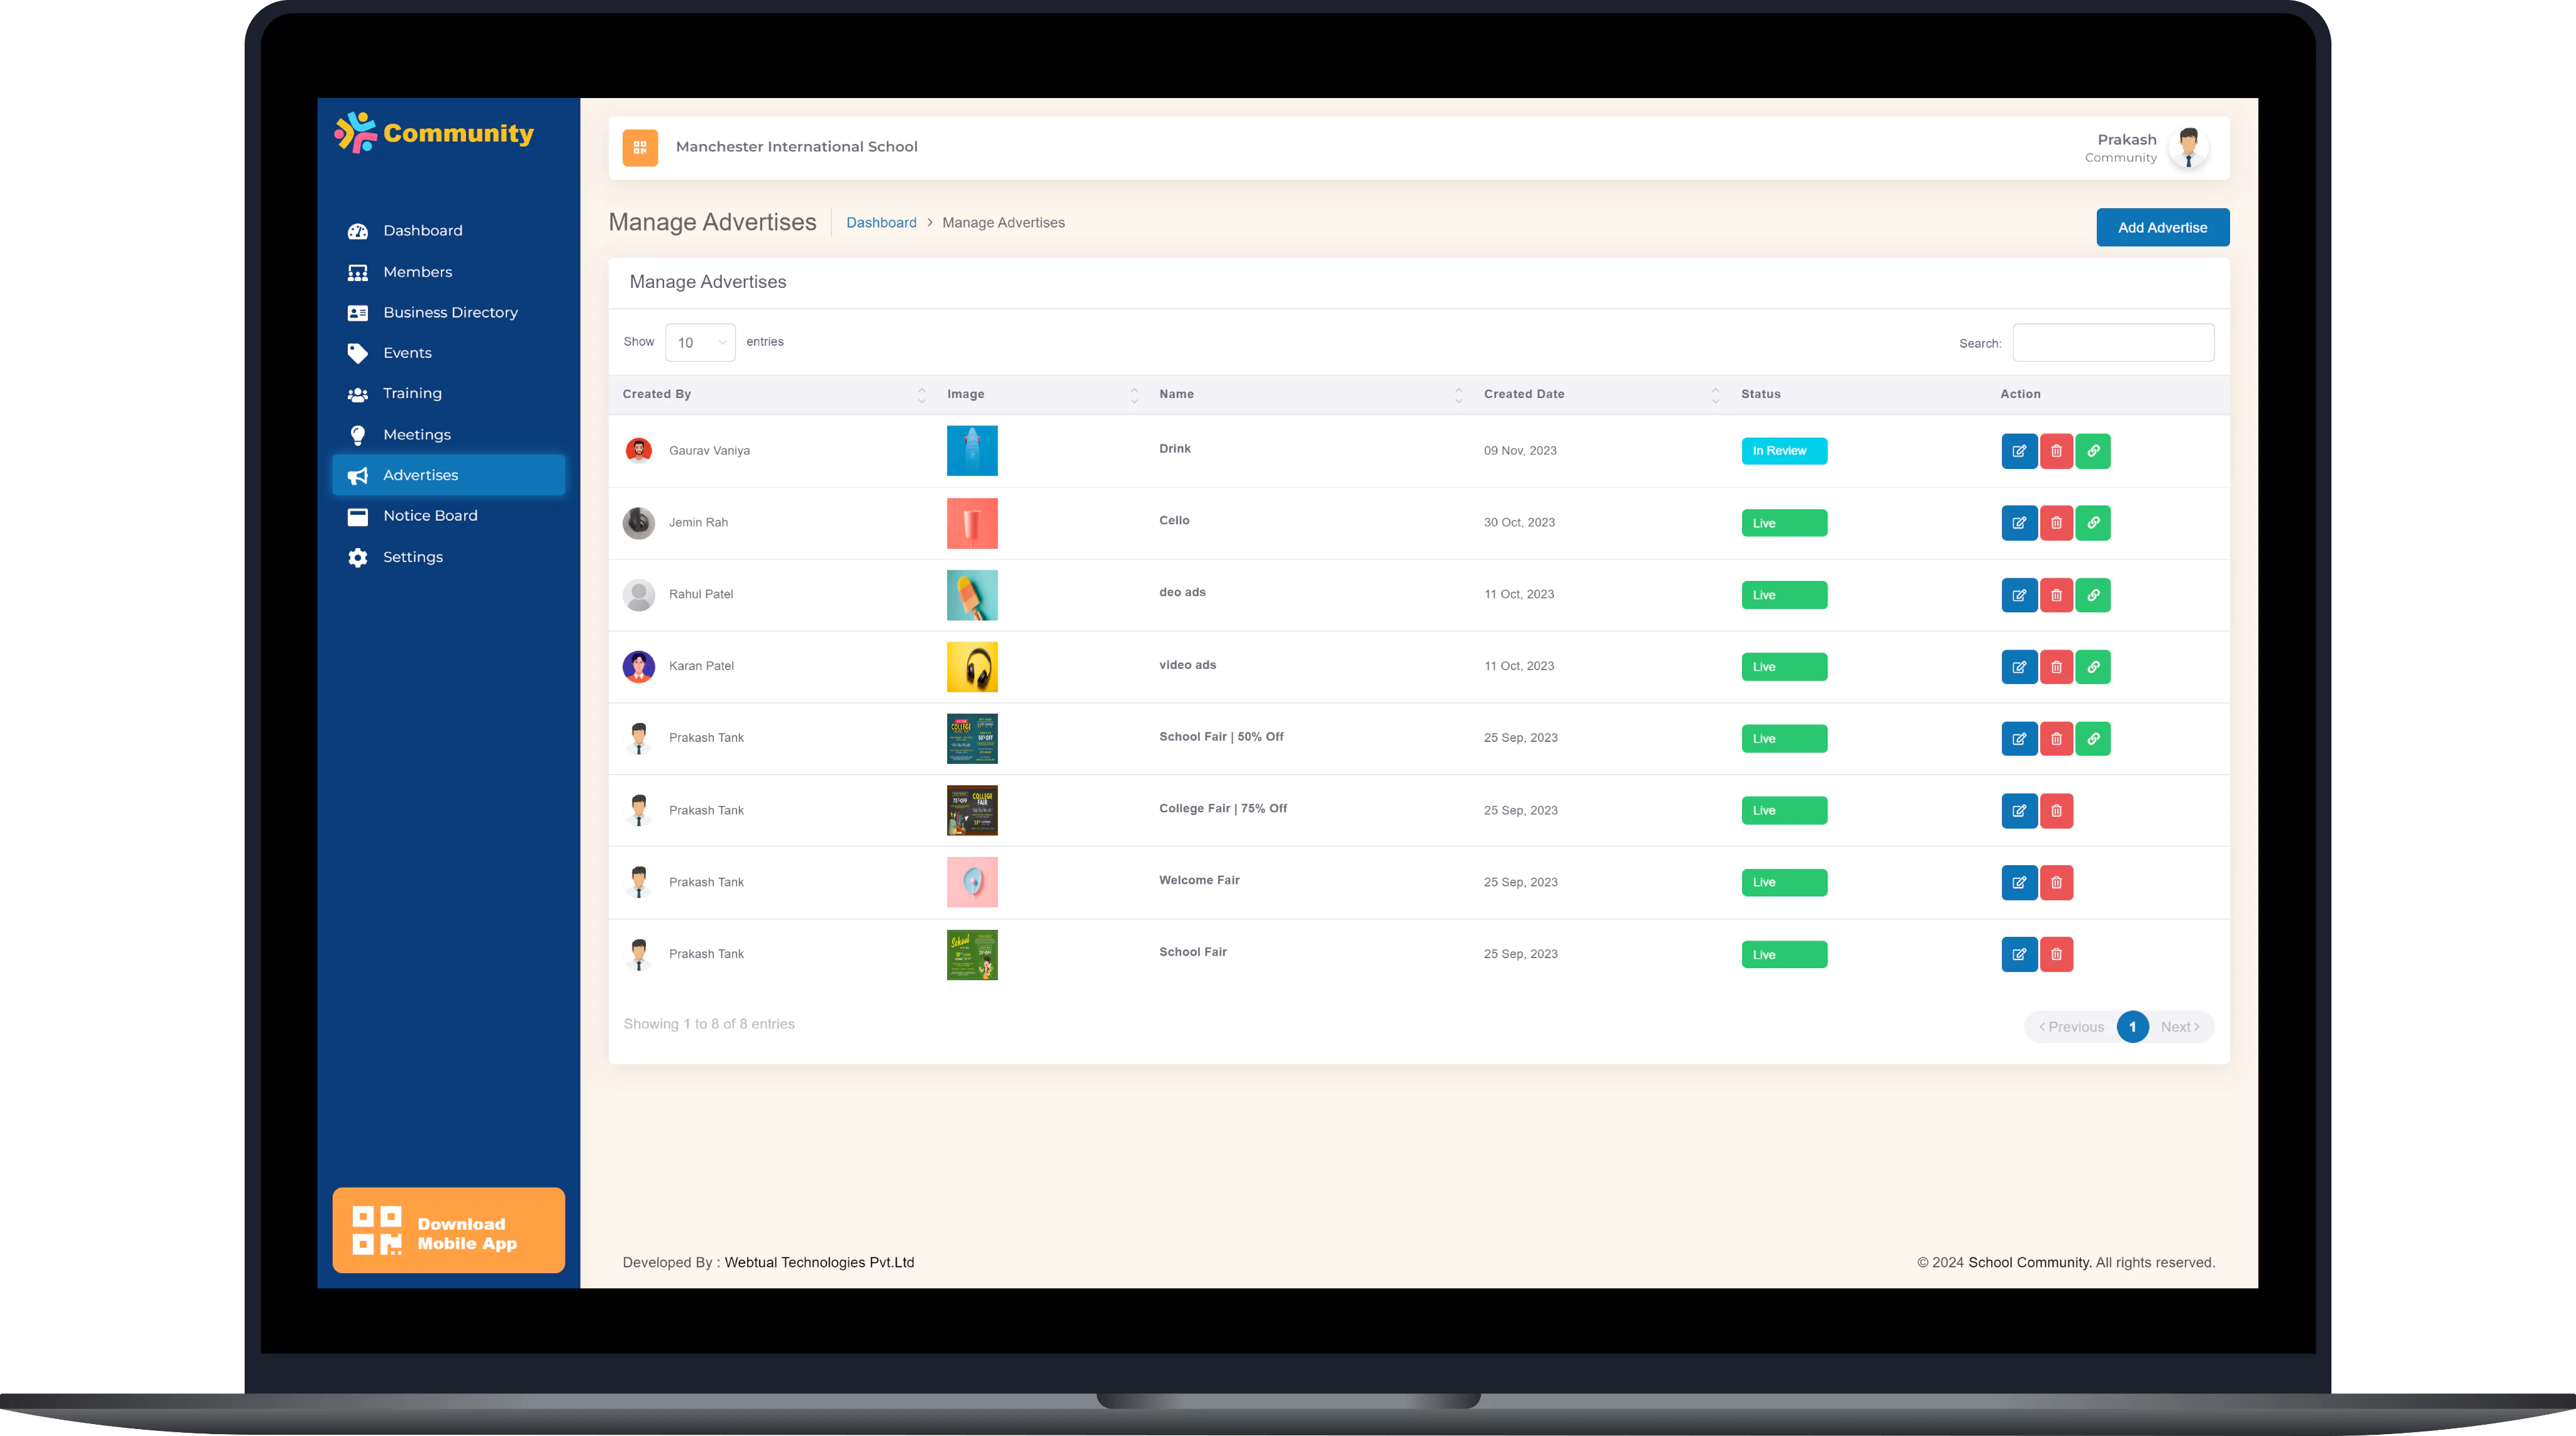Image resolution: width=2576 pixels, height=1436 pixels.
Task: Edit the video ads advertise
Action: [x=2019, y=667]
